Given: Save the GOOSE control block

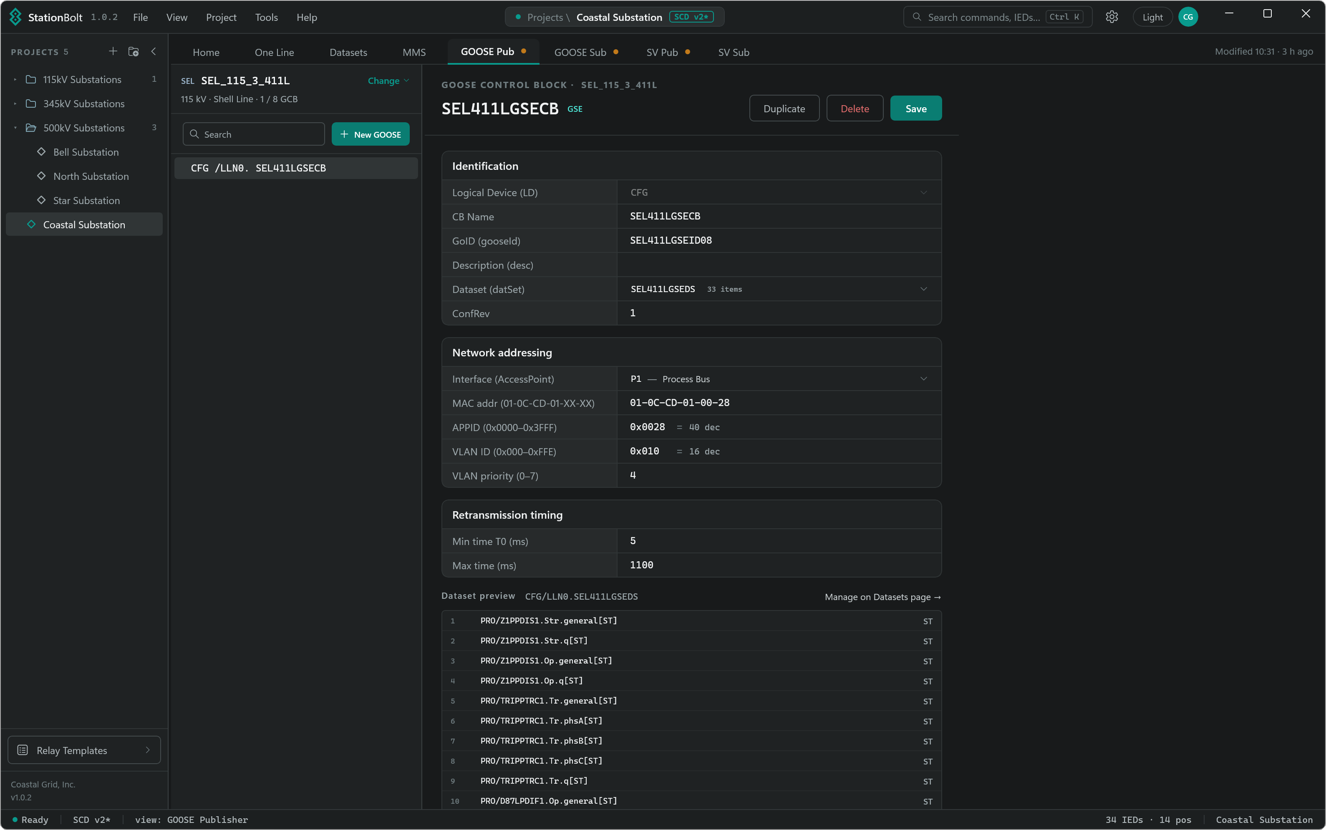Looking at the screenshot, I should [916, 108].
